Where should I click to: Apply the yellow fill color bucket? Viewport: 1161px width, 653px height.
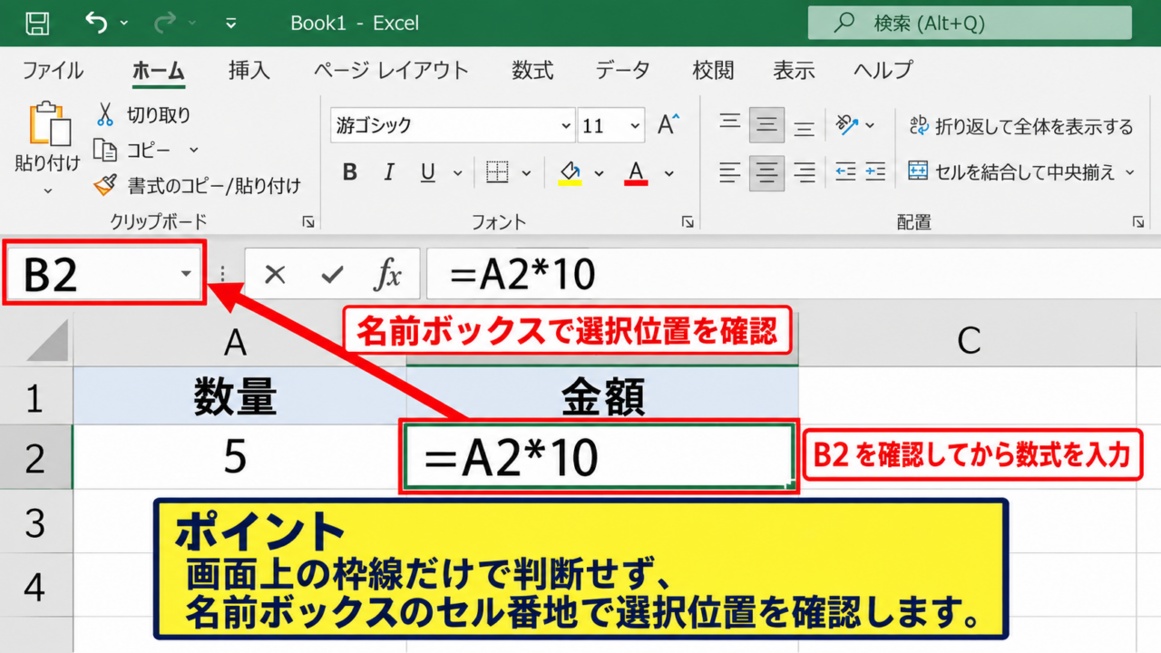[570, 172]
